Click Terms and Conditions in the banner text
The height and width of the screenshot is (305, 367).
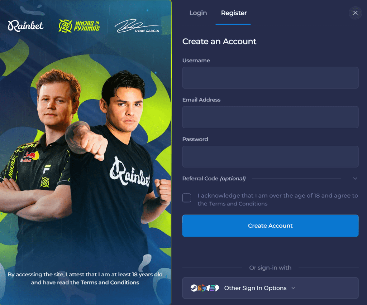coord(110,282)
